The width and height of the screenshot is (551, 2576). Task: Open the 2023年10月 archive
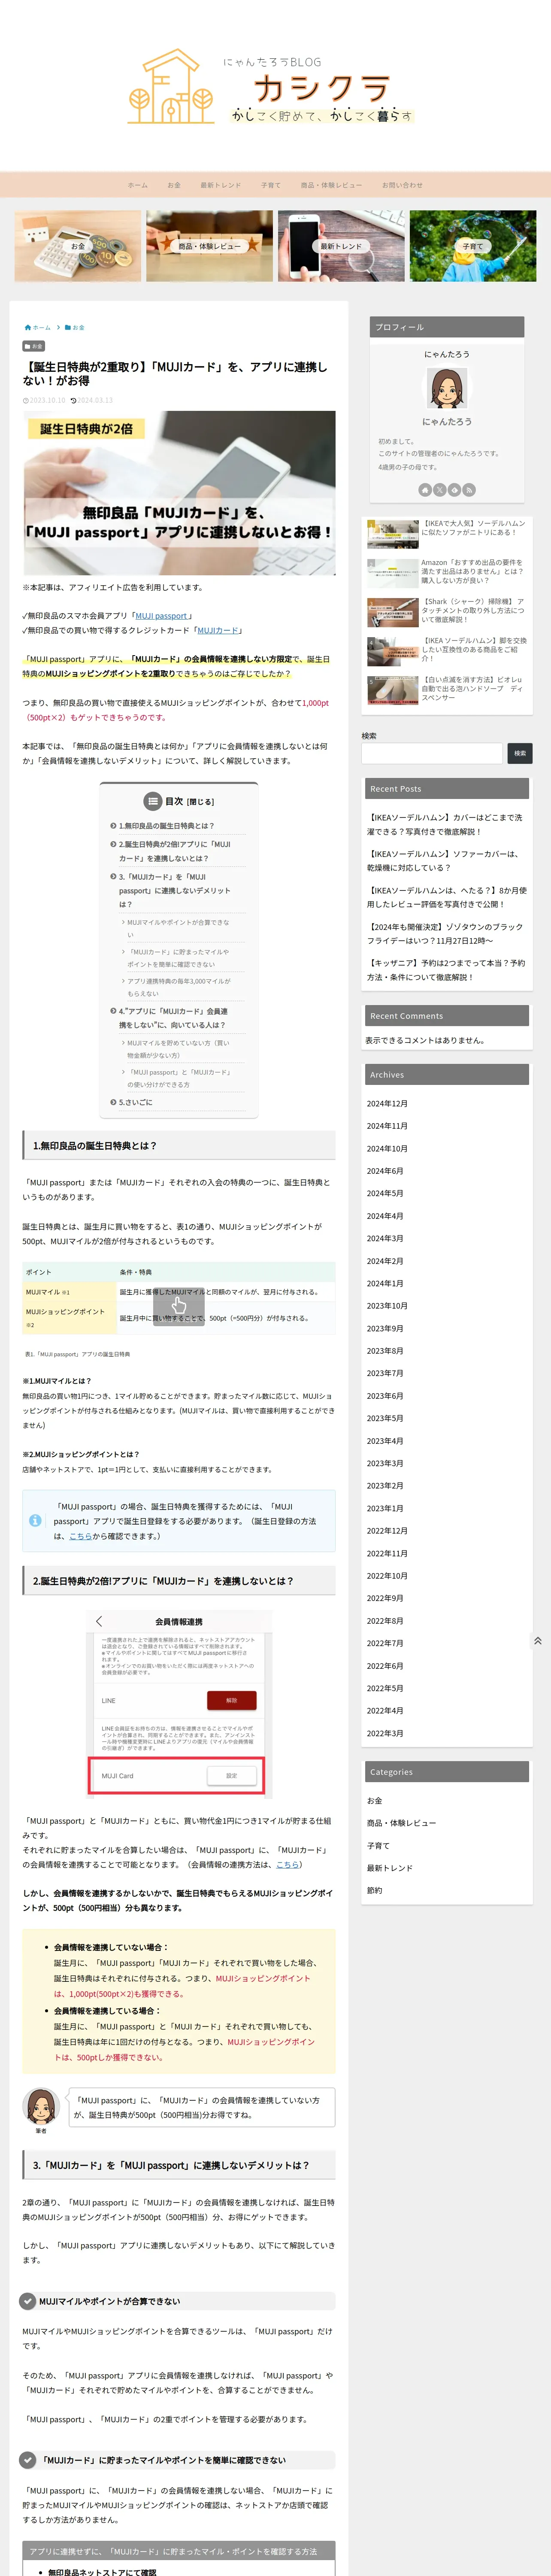(x=387, y=1306)
